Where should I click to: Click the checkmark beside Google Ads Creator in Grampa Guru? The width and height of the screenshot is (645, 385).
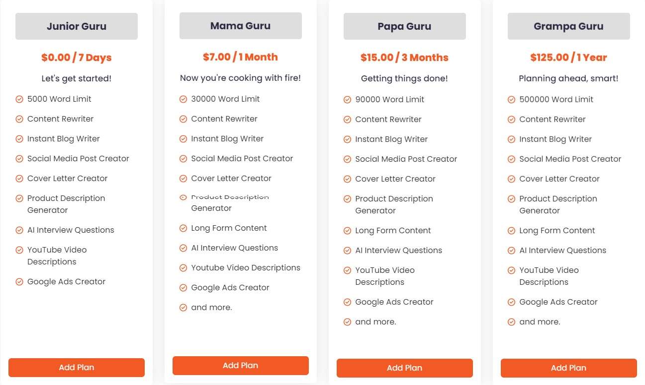pyautogui.click(x=511, y=302)
